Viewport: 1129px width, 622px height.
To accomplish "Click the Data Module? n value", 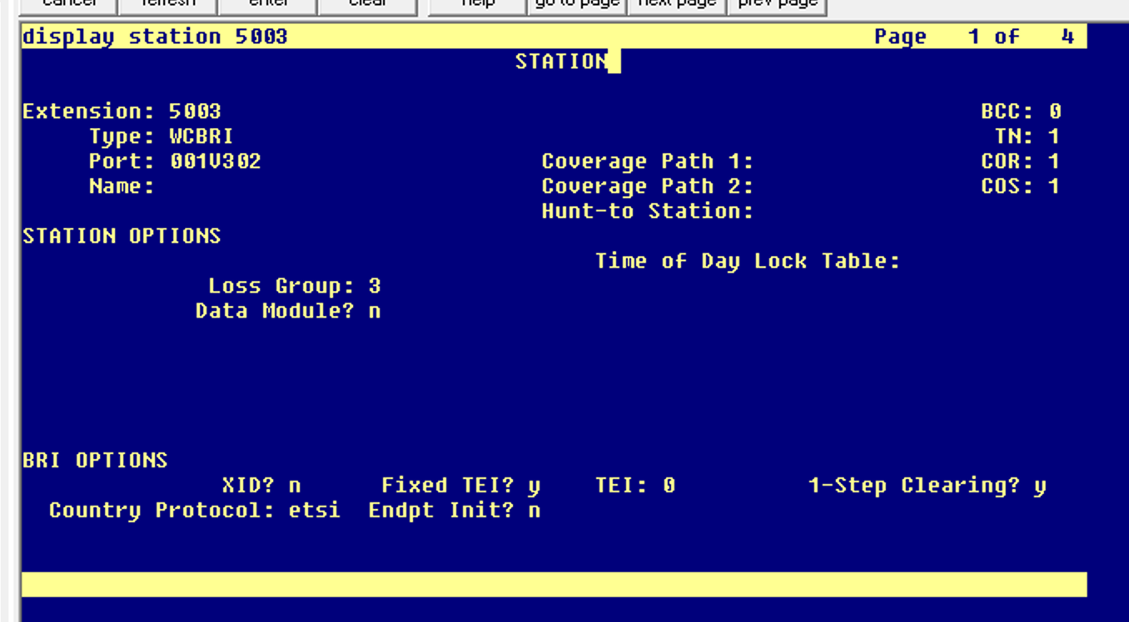I will (375, 311).
